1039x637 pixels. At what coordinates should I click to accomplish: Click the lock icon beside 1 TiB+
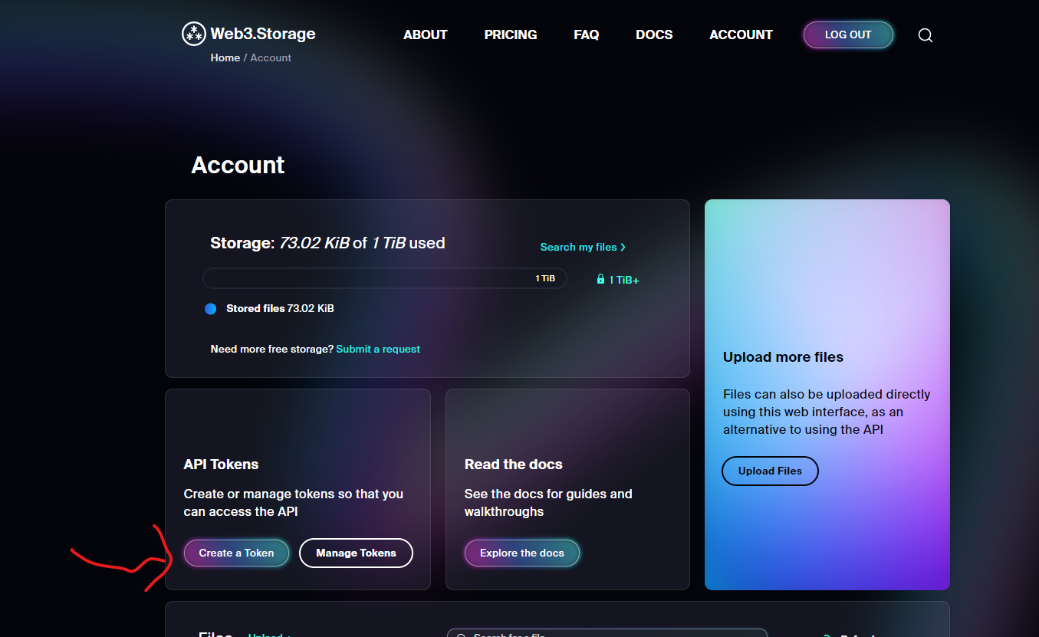(600, 280)
